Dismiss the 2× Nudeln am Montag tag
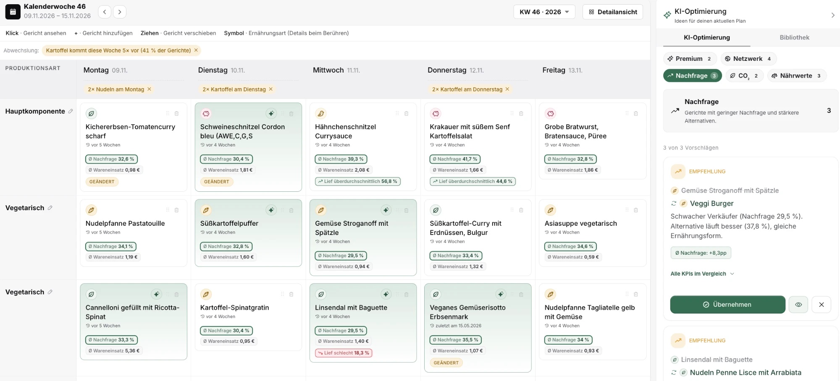Viewport: 840px width, 381px height. [149, 89]
